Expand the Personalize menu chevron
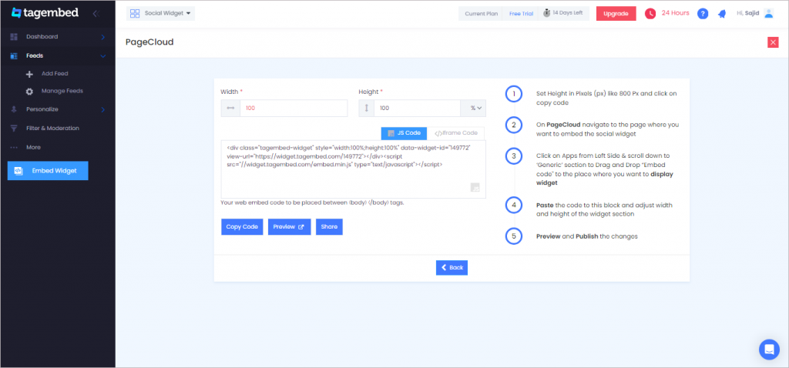This screenshot has height=368, width=789. point(102,109)
